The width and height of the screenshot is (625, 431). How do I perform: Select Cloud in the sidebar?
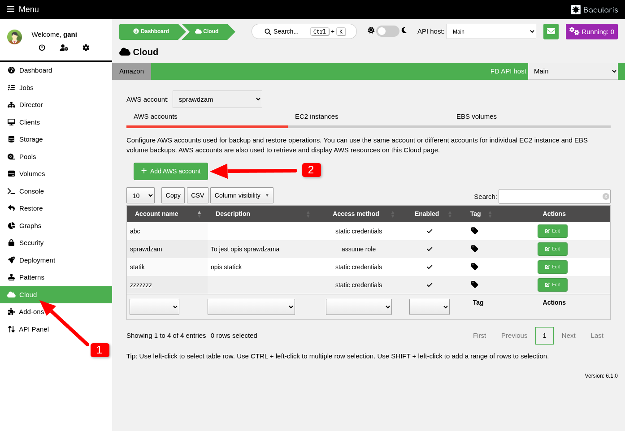(56, 295)
